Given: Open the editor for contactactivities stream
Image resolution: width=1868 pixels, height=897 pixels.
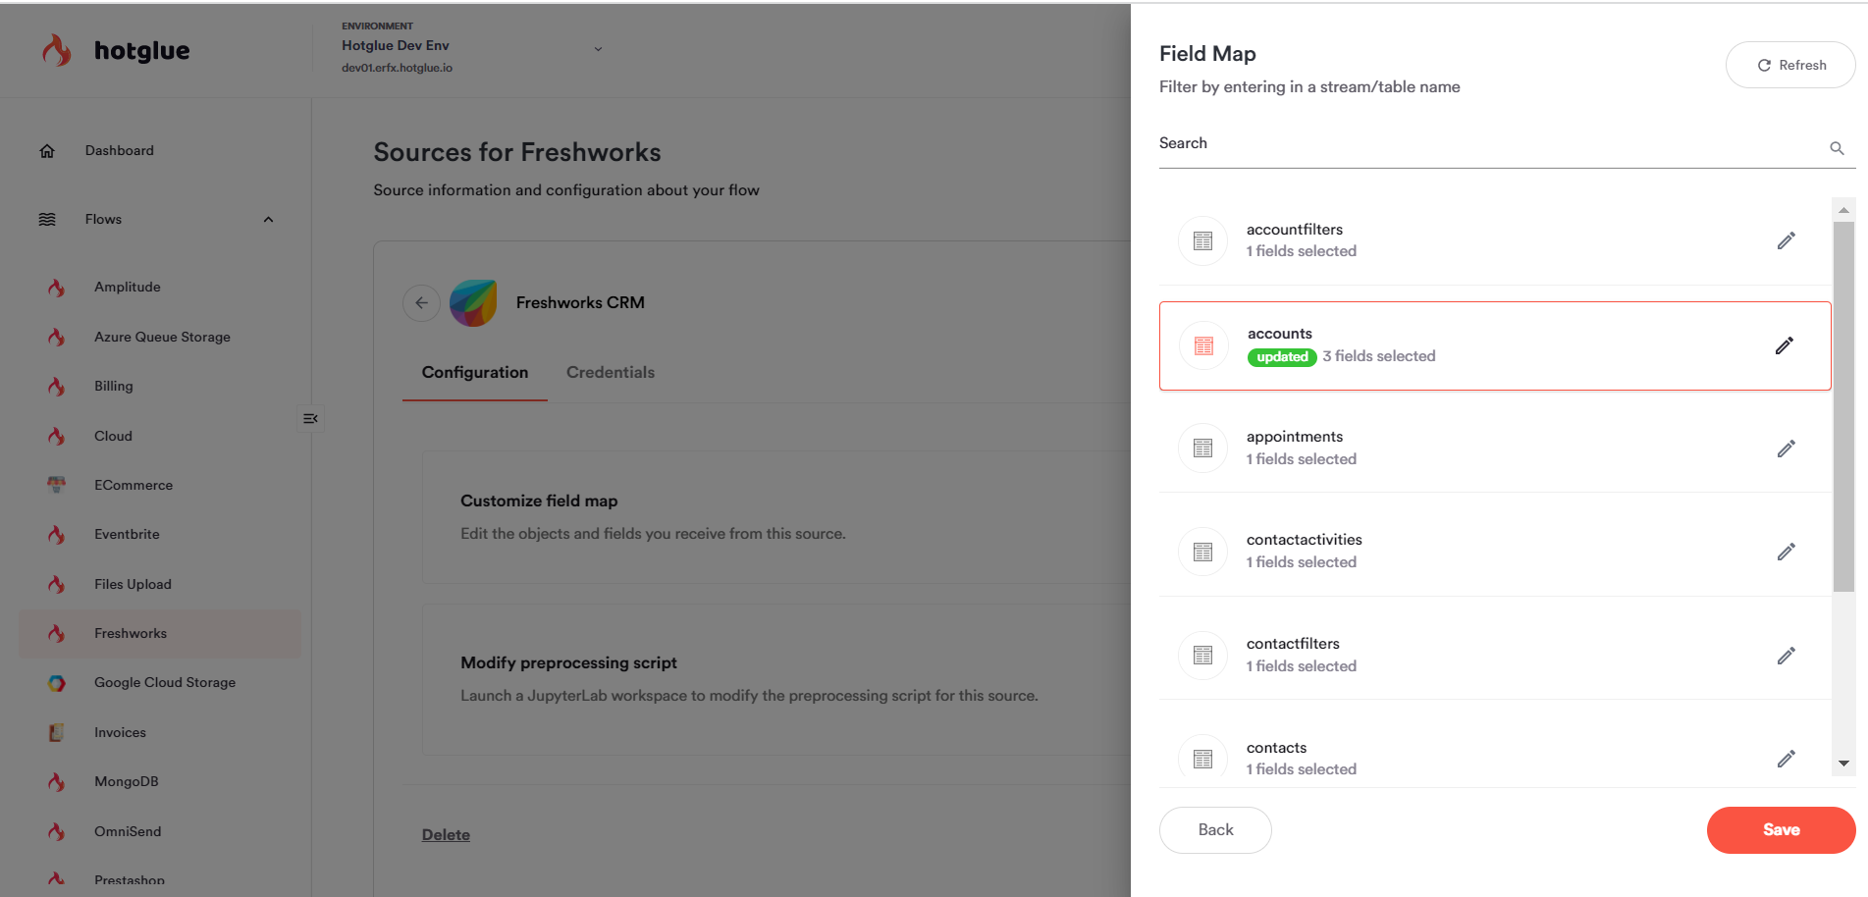Looking at the screenshot, I should [x=1786, y=552].
